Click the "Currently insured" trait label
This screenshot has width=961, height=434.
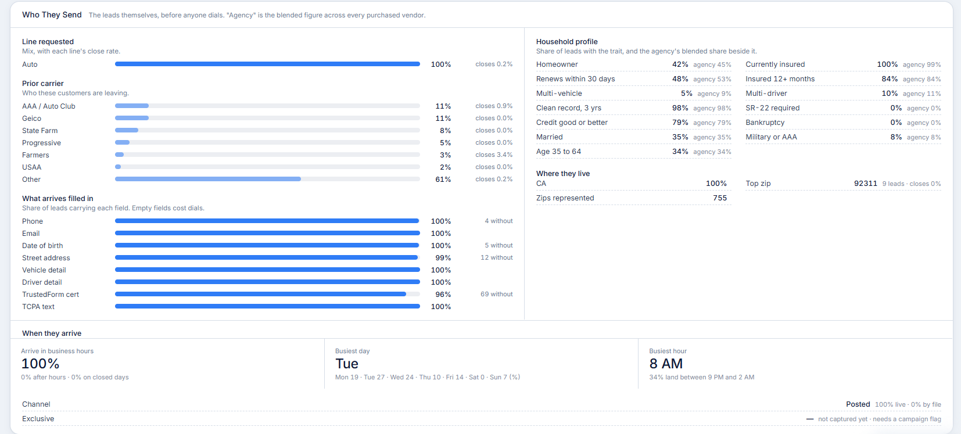coord(775,64)
